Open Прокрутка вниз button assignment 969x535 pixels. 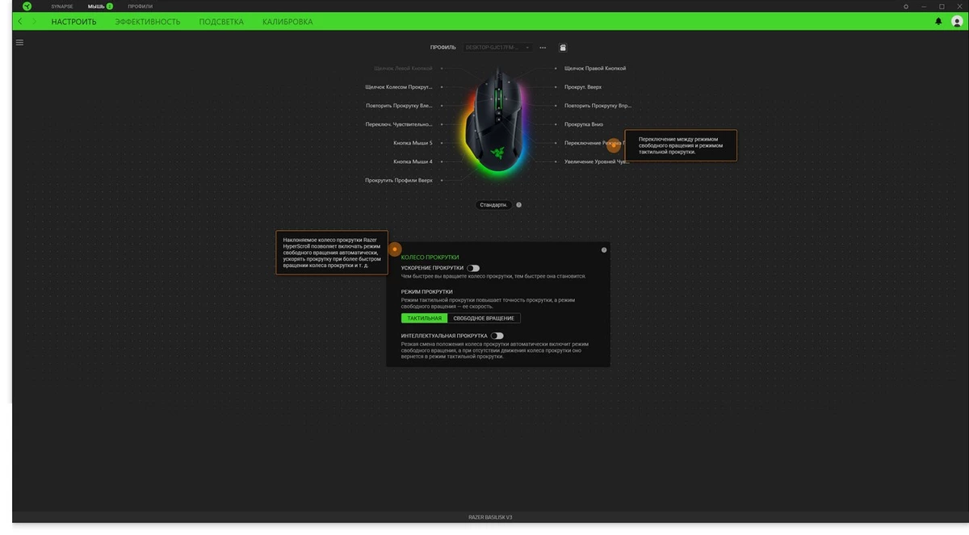pyautogui.click(x=583, y=124)
